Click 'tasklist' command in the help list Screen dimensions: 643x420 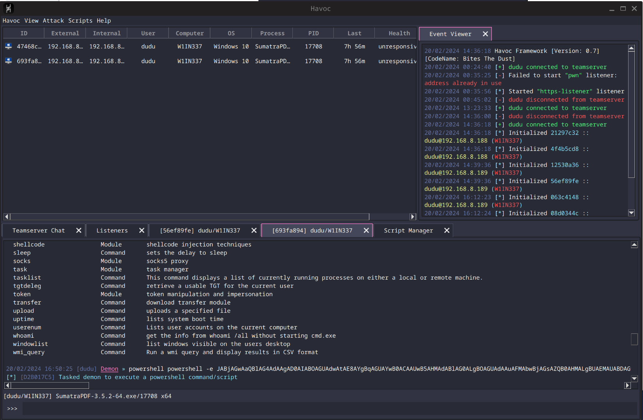click(x=27, y=278)
